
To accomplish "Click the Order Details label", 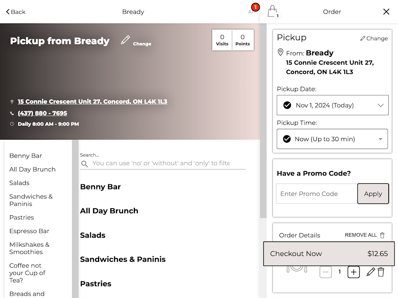I will pos(300,235).
